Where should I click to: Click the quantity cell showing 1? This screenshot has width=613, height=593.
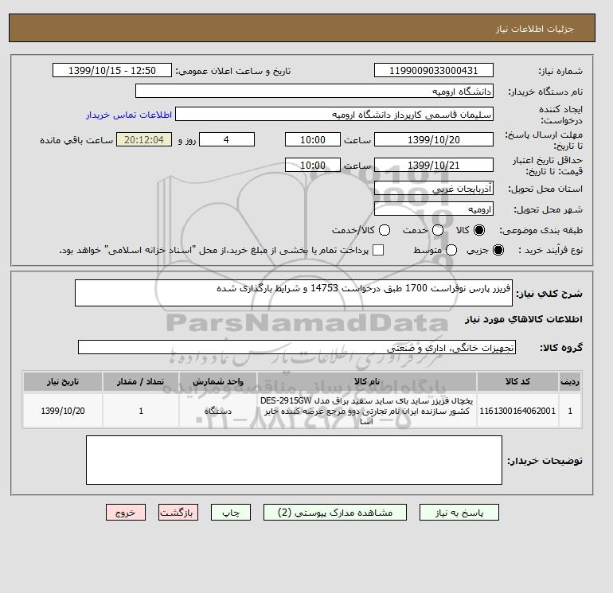coord(141,411)
